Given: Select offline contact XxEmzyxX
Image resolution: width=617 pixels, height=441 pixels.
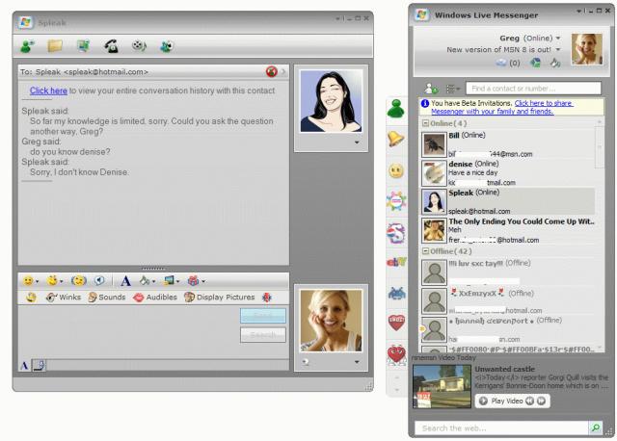Looking at the screenshot, I should [508, 301].
